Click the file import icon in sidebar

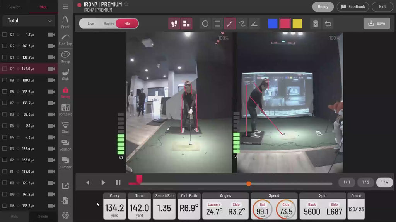(x=65, y=200)
